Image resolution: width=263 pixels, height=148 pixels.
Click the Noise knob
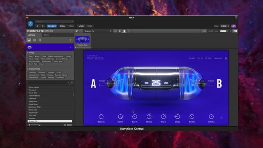[x=163, y=117]
